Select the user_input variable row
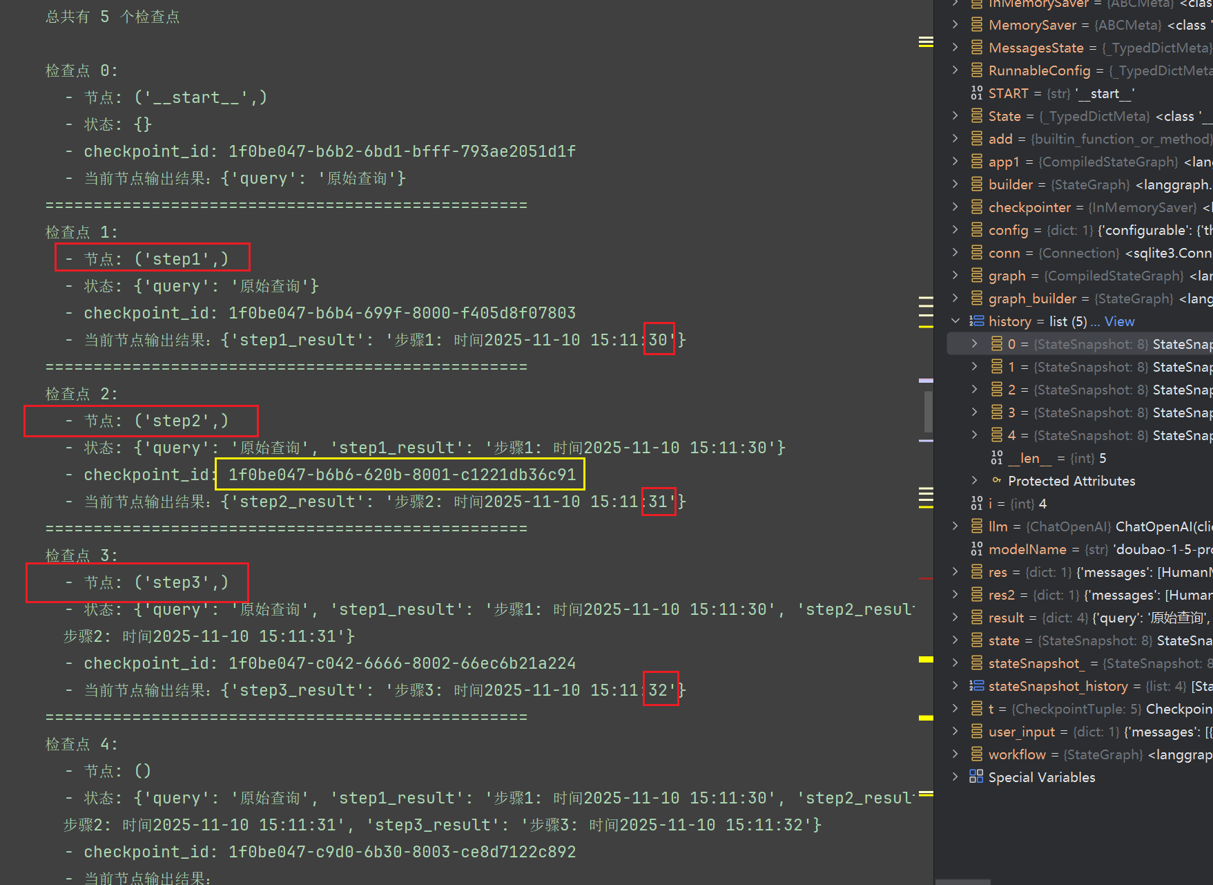The width and height of the screenshot is (1213, 885). [x=1079, y=732]
